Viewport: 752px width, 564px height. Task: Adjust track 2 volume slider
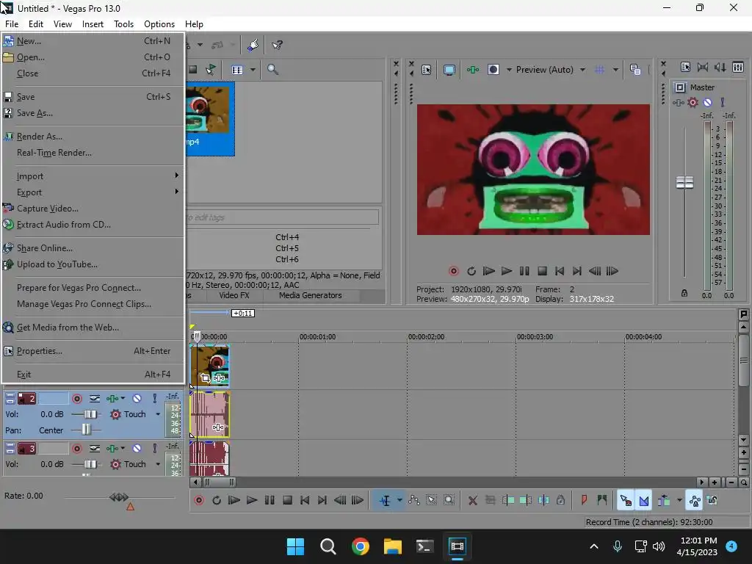(90, 414)
